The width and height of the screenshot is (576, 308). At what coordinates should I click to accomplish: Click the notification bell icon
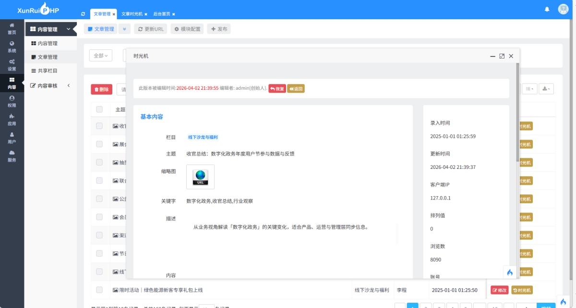click(547, 9)
